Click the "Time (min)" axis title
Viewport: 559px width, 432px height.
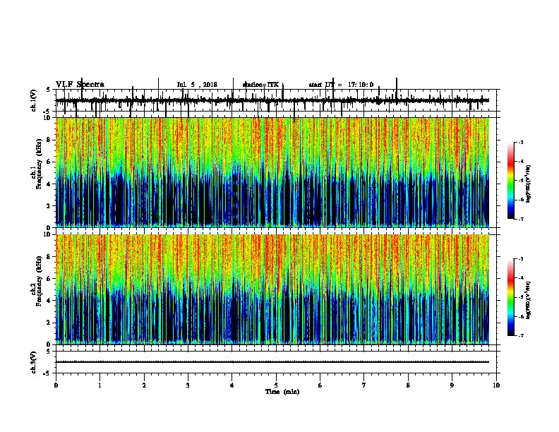click(282, 392)
